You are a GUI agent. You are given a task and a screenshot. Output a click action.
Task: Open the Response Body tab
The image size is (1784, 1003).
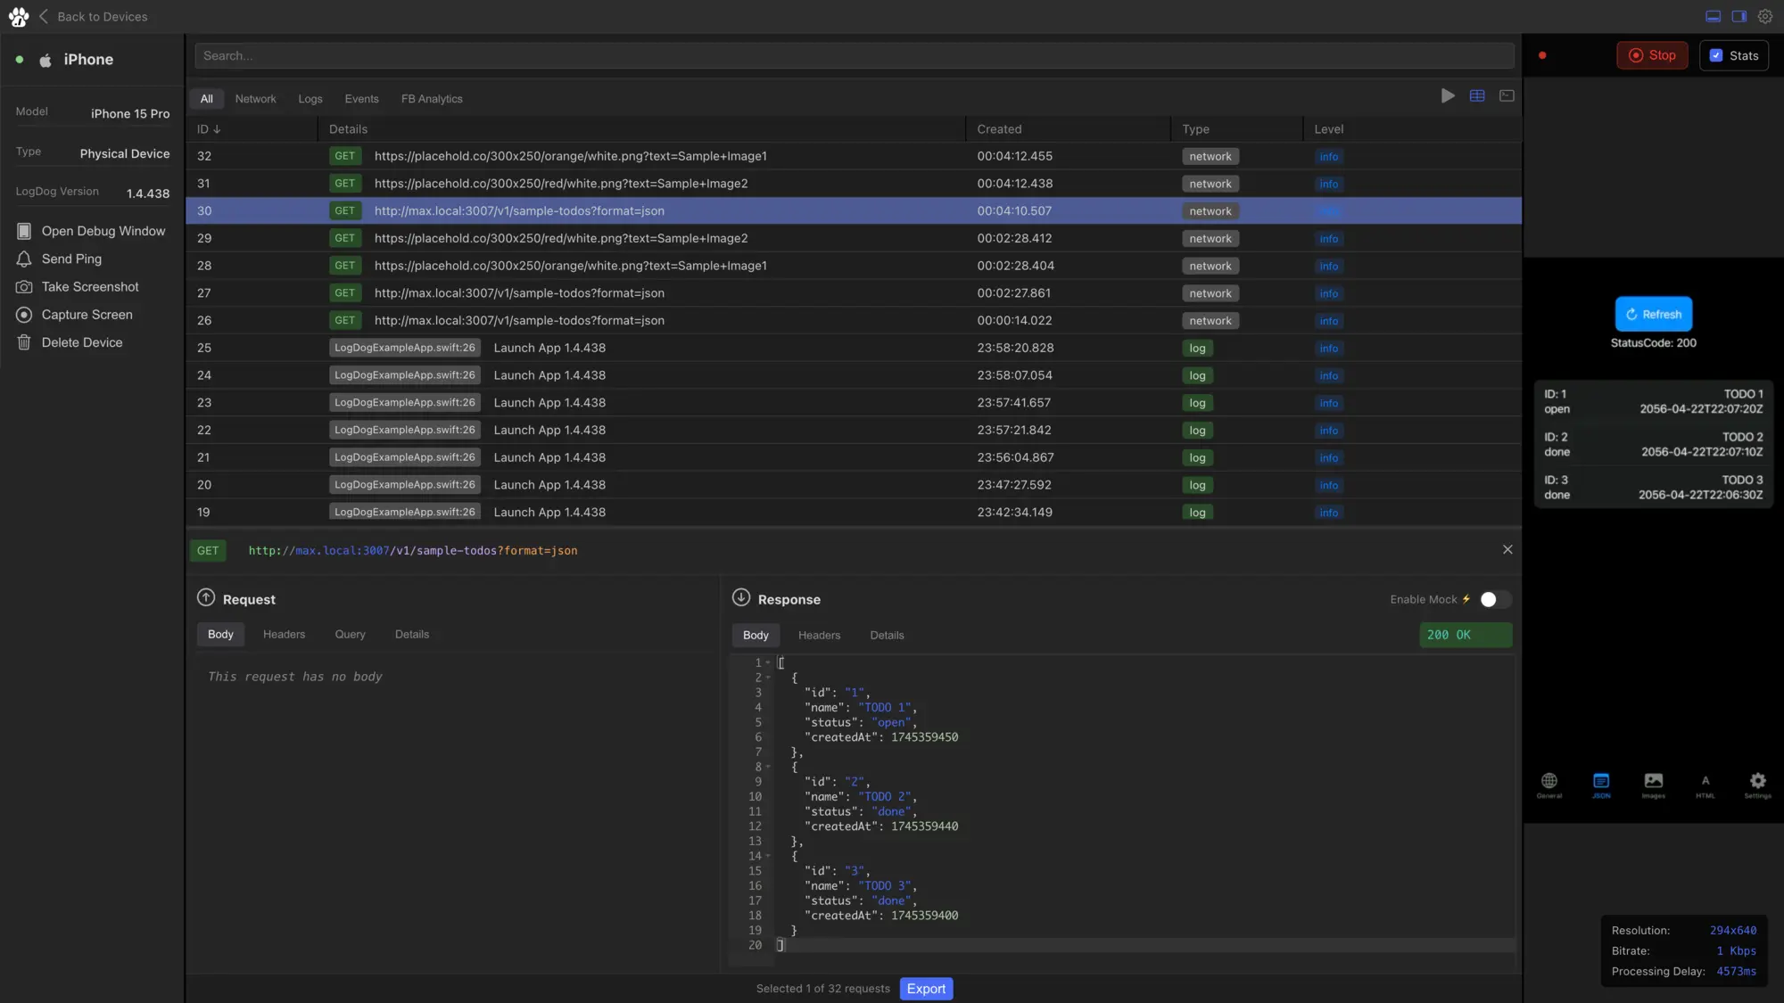coord(756,636)
